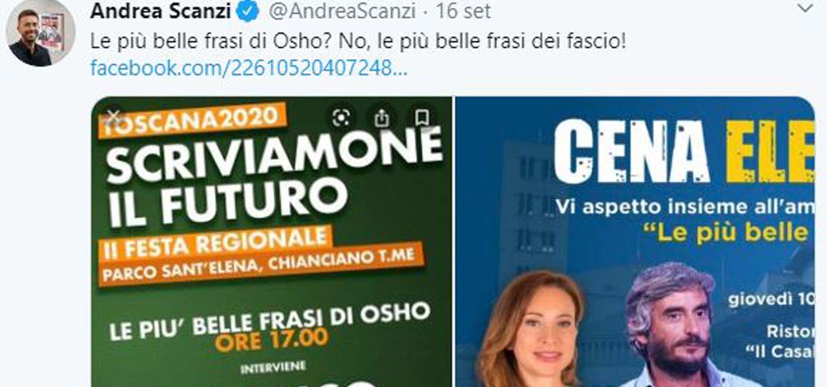
Task: Tap the visual search lens icon
Action: click(x=340, y=117)
